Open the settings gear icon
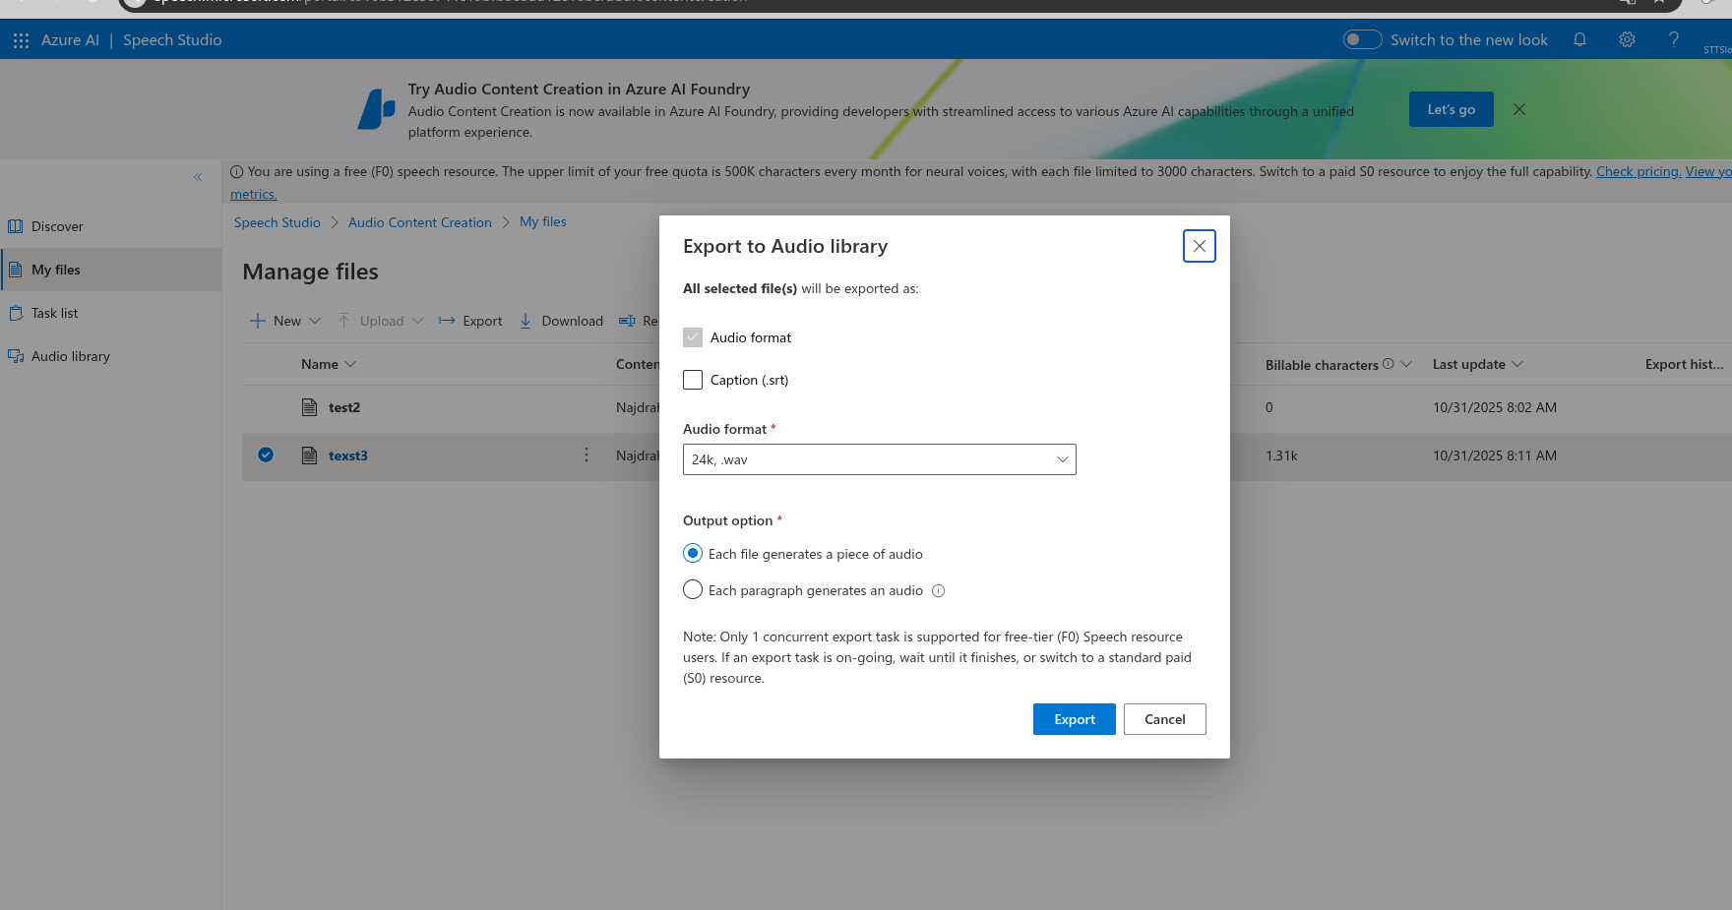The width and height of the screenshot is (1732, 910). tap(1627, 39)
